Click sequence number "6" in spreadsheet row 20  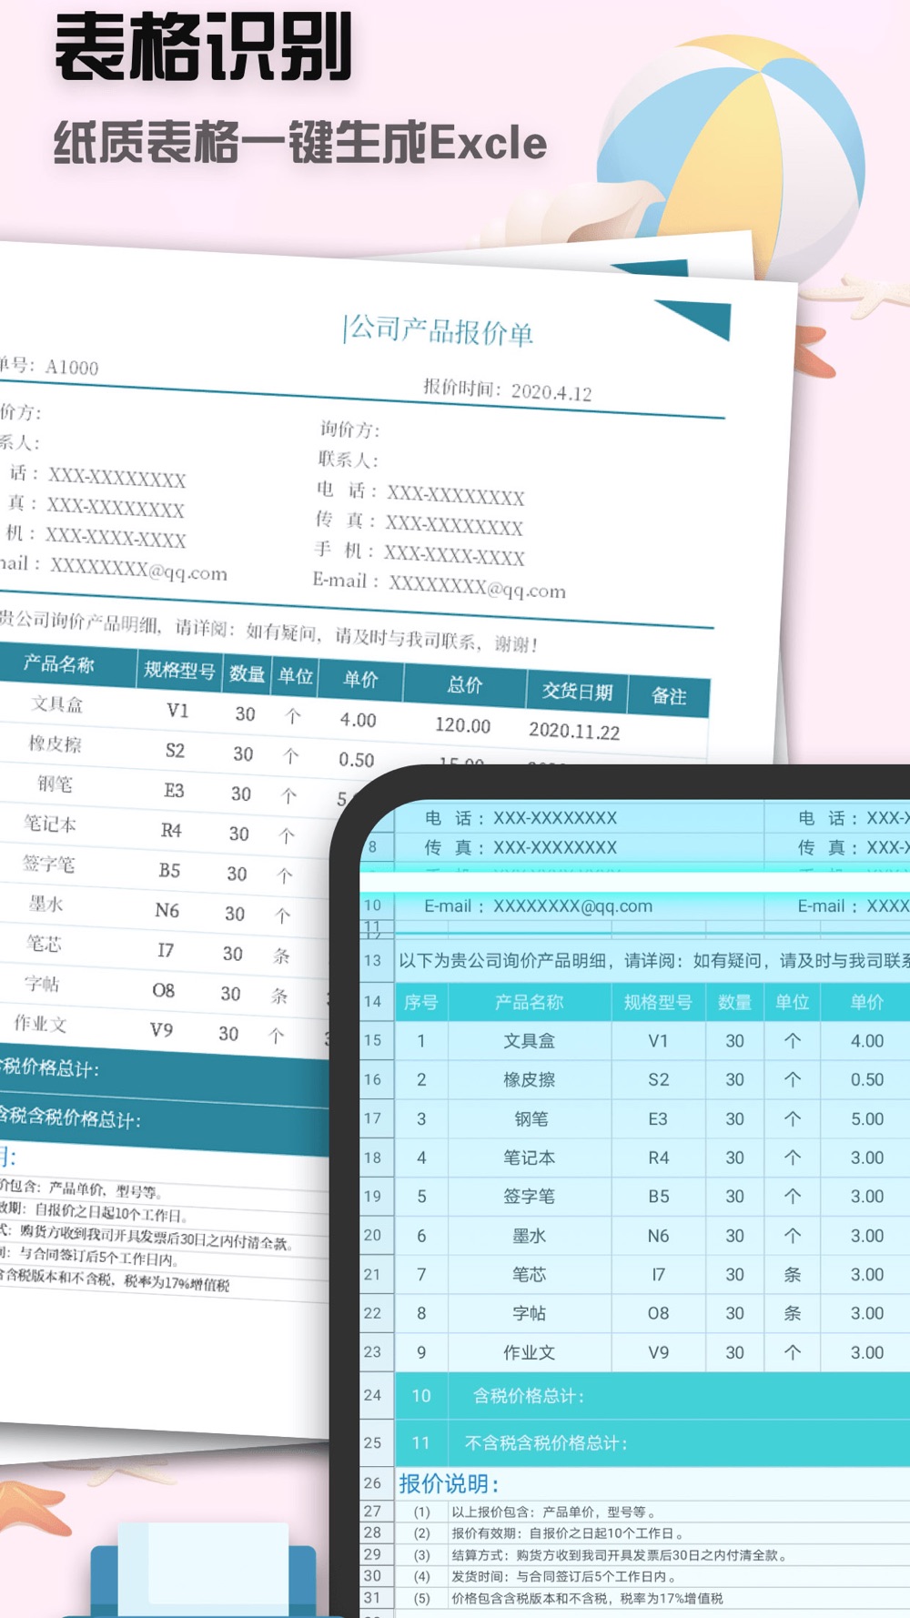coord(421,1236)
